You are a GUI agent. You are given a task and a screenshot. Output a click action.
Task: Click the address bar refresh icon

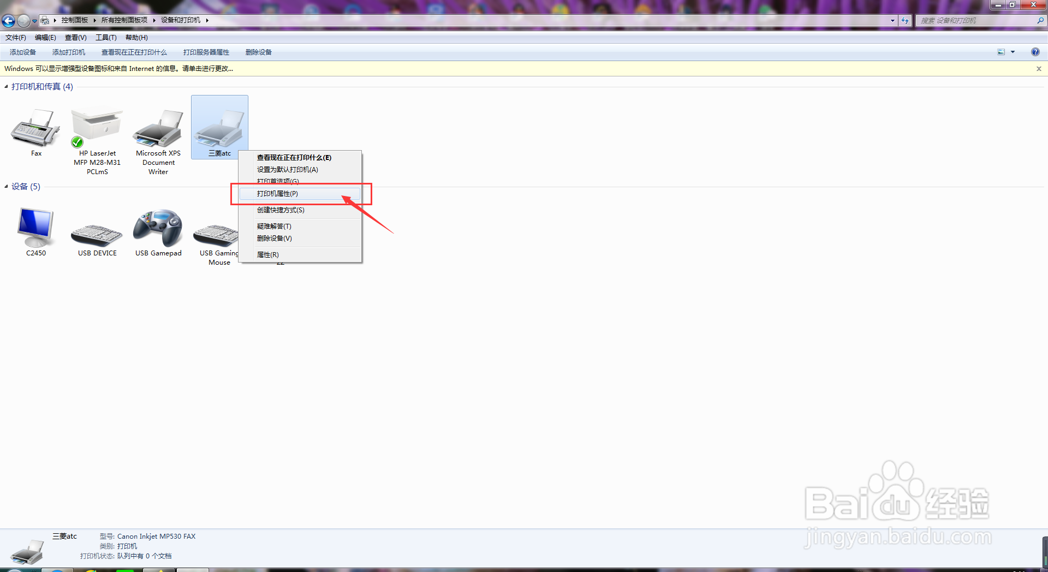tap(905, 21)
